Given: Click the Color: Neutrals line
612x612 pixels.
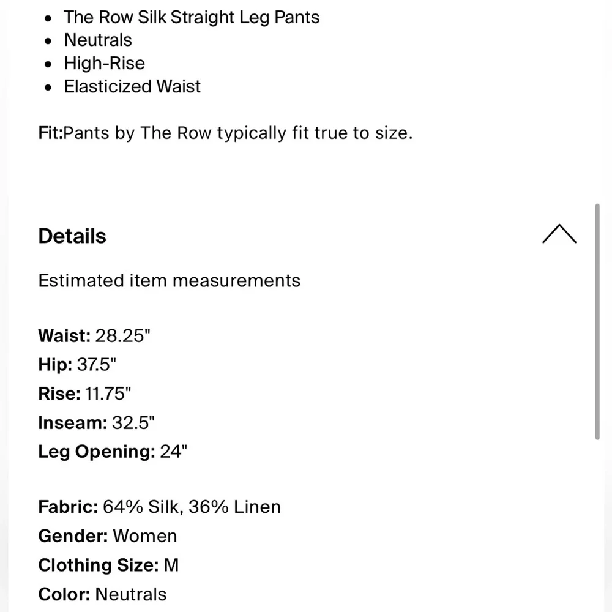Looking at the screenshot, I should [102, 594].
